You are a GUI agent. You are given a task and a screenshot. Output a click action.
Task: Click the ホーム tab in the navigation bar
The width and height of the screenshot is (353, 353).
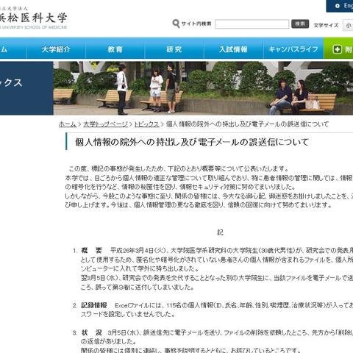click(x=13, y=49)
